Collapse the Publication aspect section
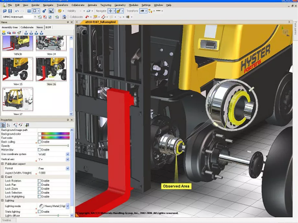The image size is (298, 223). [3, 164]
